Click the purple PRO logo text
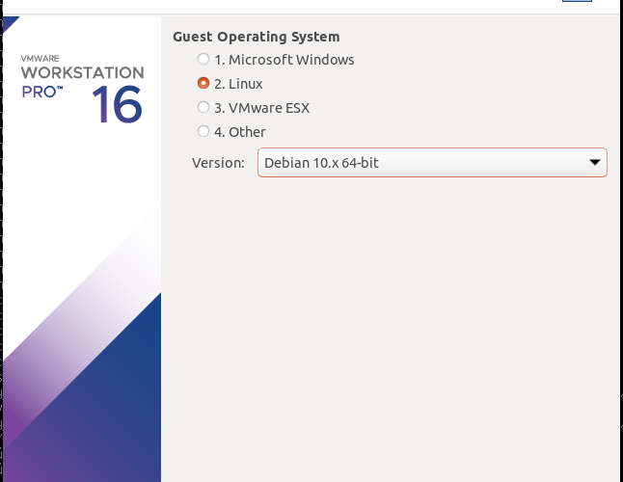This screenshot has height=482, width=623. click(42, 92)
